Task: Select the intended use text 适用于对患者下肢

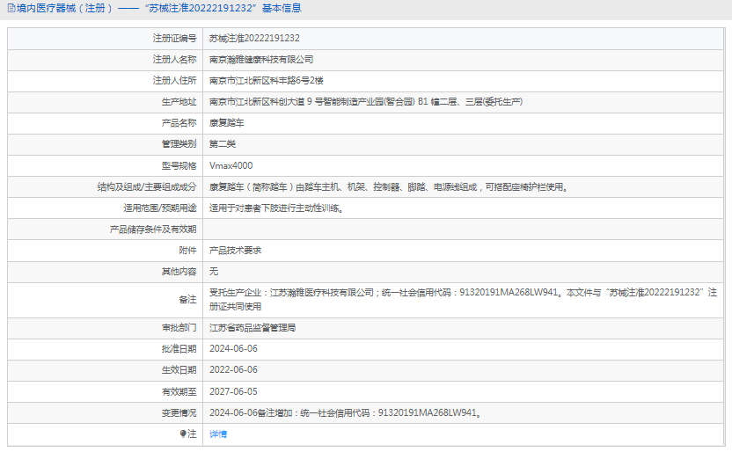Action: pos(277,208)
